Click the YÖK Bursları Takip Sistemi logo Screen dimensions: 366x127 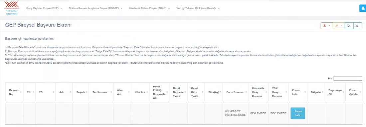point(12,8)
